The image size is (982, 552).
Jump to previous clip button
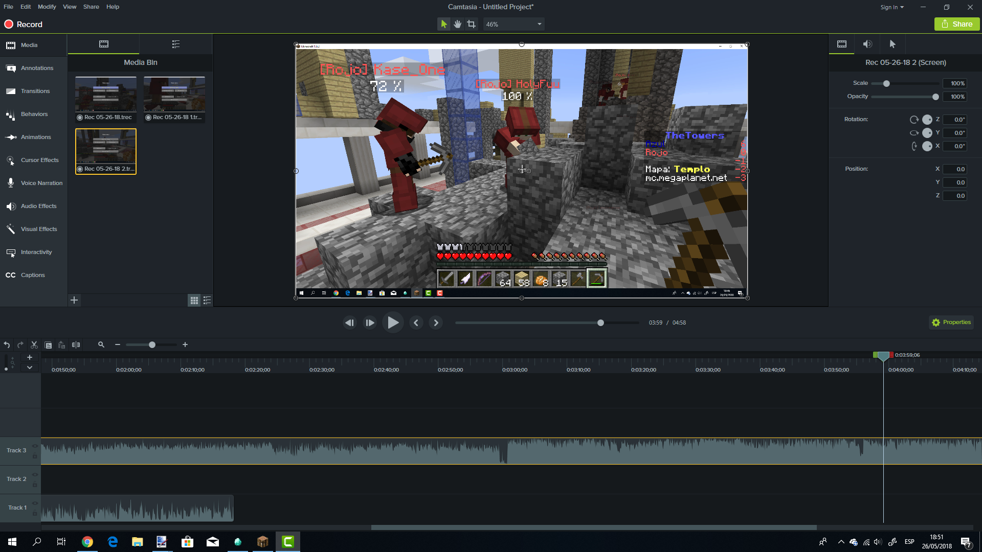(x=350, y=323)
